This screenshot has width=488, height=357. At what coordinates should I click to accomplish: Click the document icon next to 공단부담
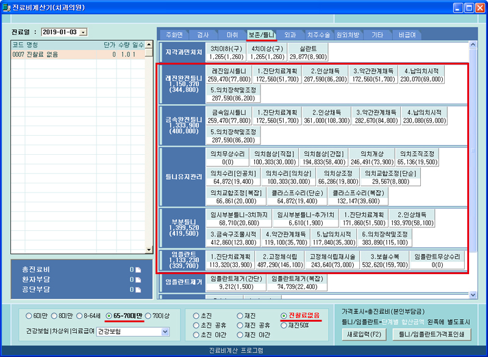click(x=138, y=289)
